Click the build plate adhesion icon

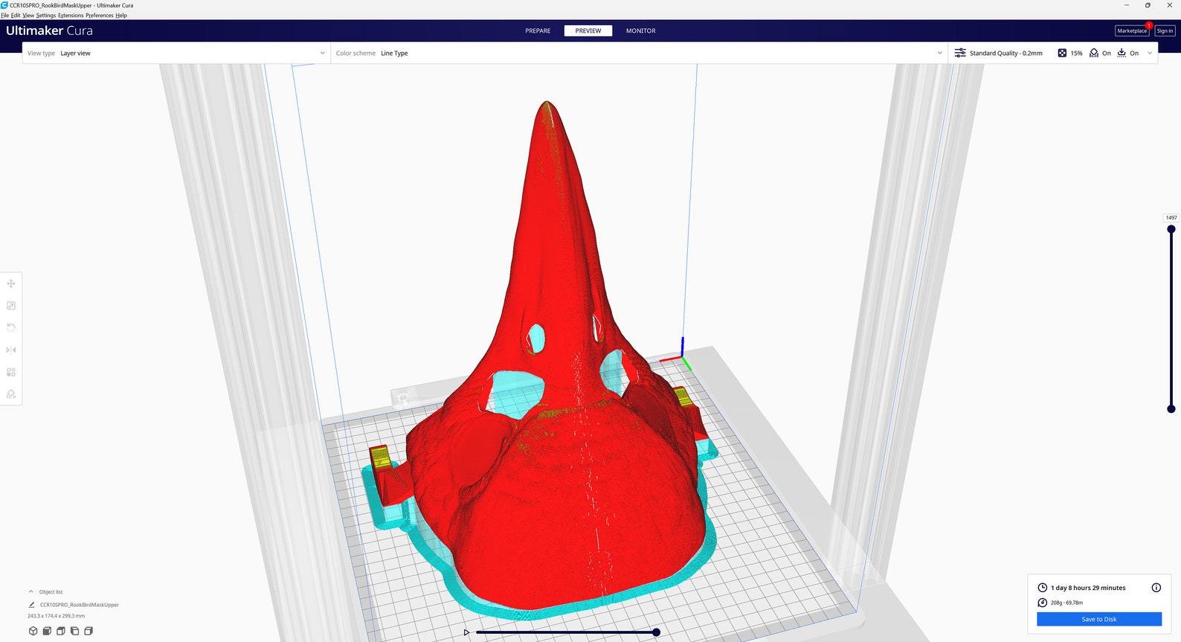pyautogui.click(x=1122, y=53)
